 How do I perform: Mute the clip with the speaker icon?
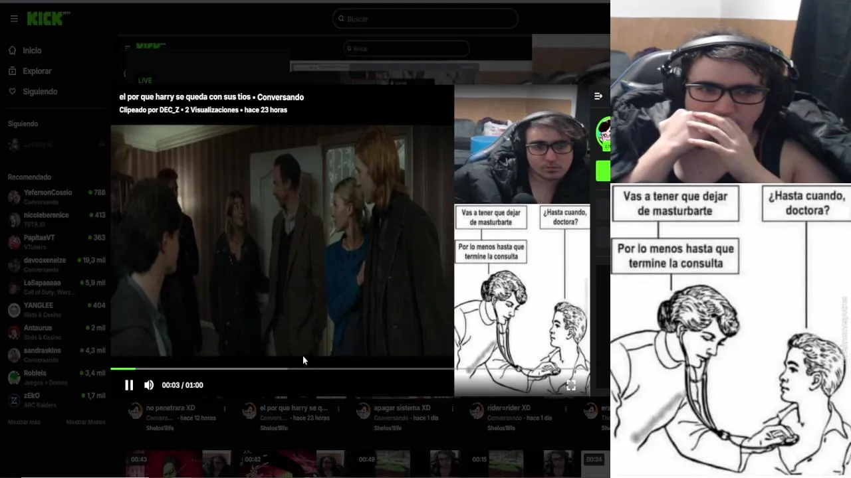pyautogui.click(x=149, y=385)
